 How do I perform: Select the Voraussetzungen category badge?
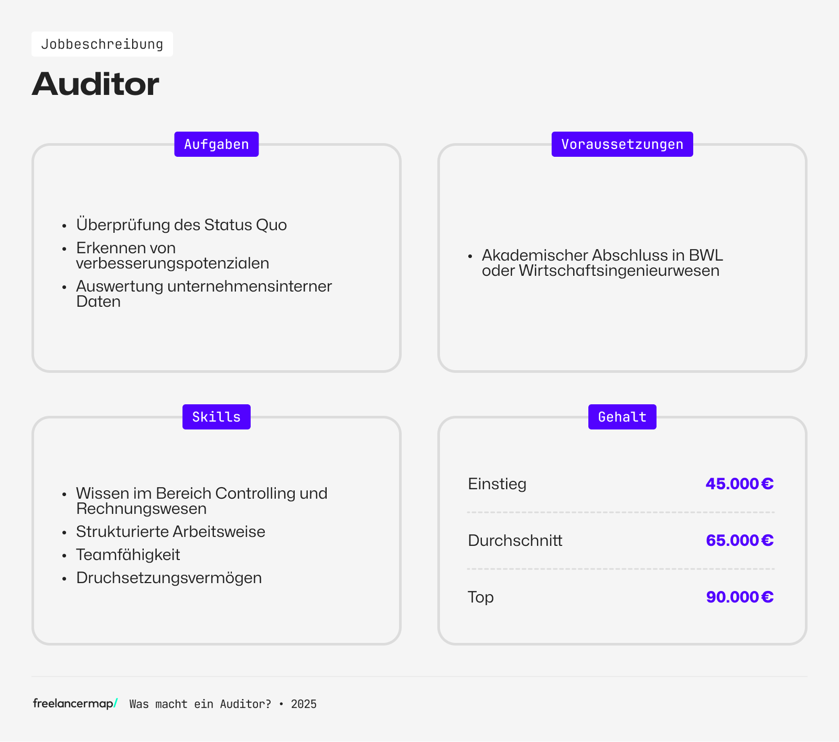click(x=622, y=144)
